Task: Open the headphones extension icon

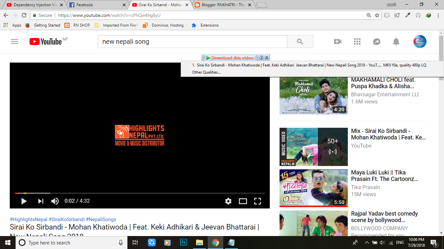Action: click(418, 15)
